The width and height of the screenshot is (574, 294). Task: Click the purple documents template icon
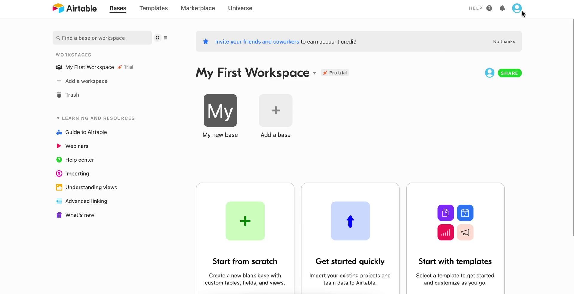(x=445, y=213)
